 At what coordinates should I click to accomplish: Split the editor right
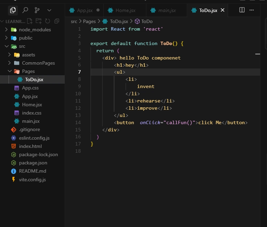point(242,10)
